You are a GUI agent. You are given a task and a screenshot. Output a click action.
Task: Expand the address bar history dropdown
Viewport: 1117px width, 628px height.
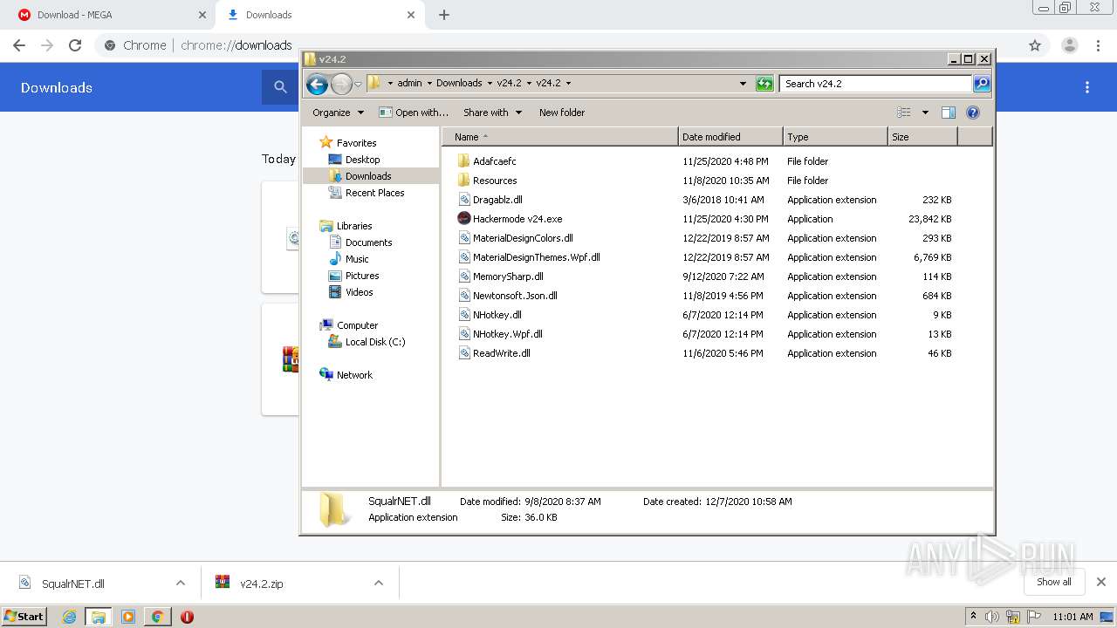743,84
